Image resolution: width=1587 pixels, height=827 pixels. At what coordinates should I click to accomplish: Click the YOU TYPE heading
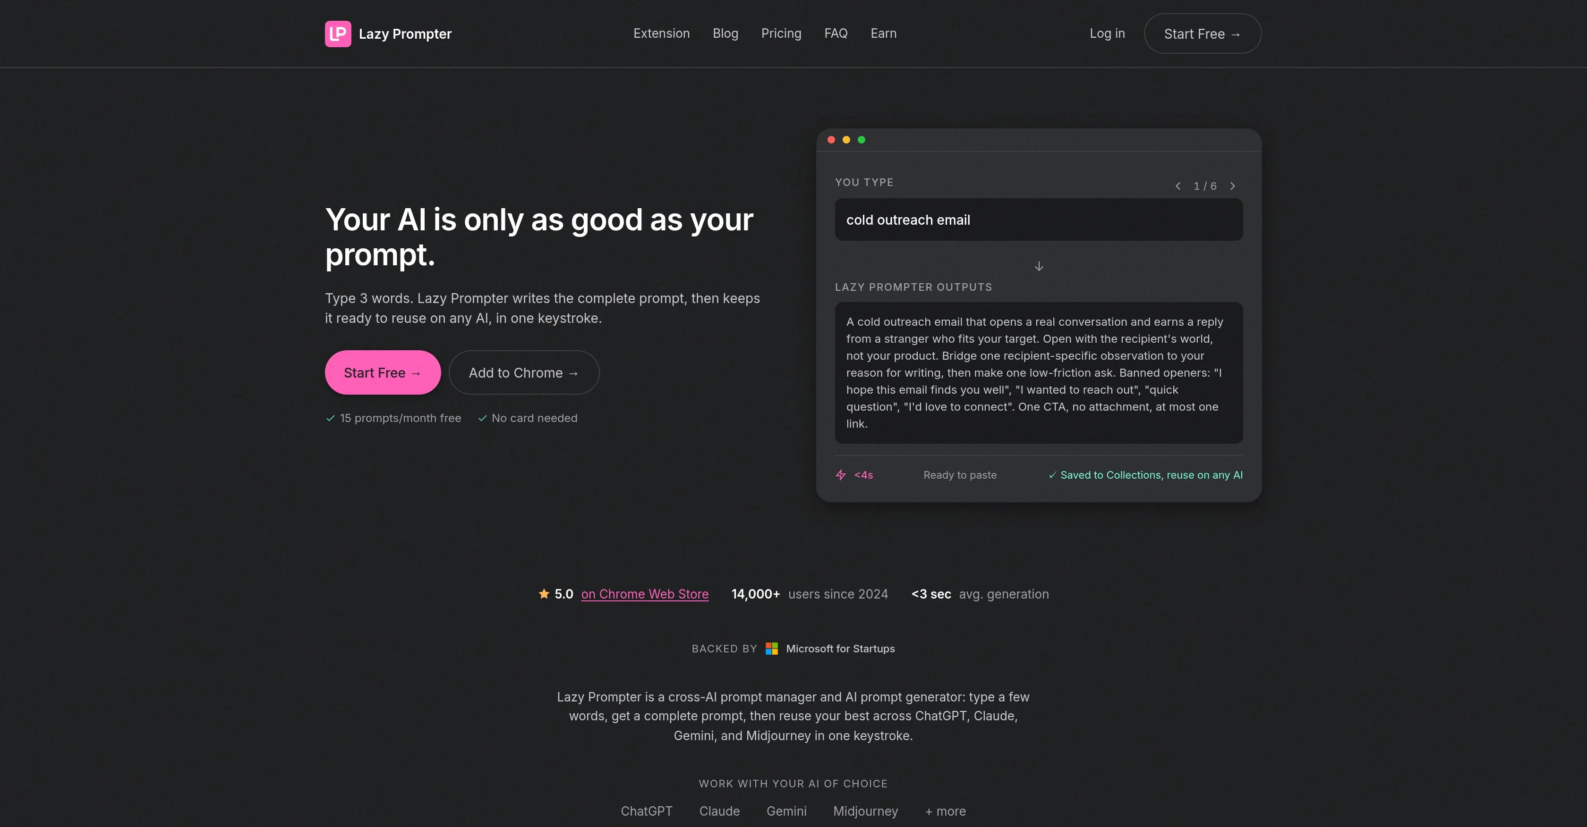click(x=864, y=182)
